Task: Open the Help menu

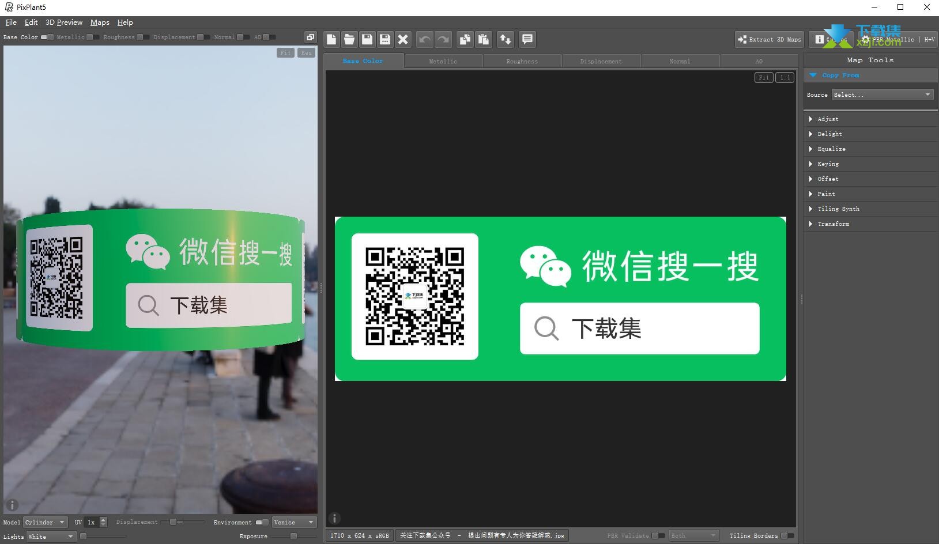Action: click(125, 22)
